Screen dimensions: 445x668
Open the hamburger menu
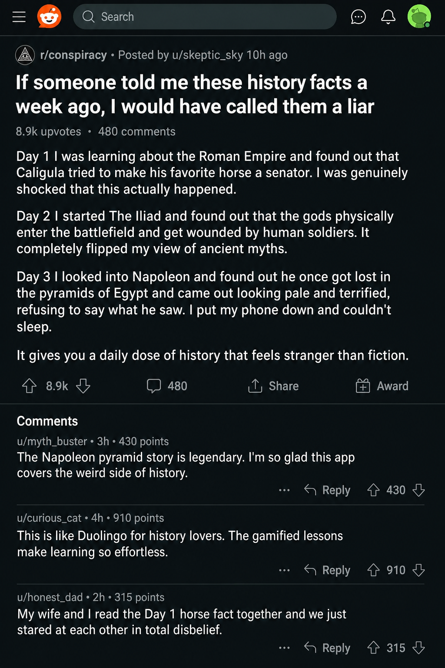coord(19,17)
